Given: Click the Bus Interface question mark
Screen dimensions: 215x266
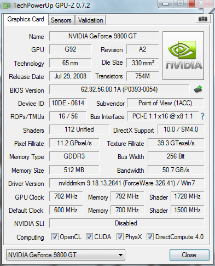Looking at the screenshot, I should coord(202,116).
